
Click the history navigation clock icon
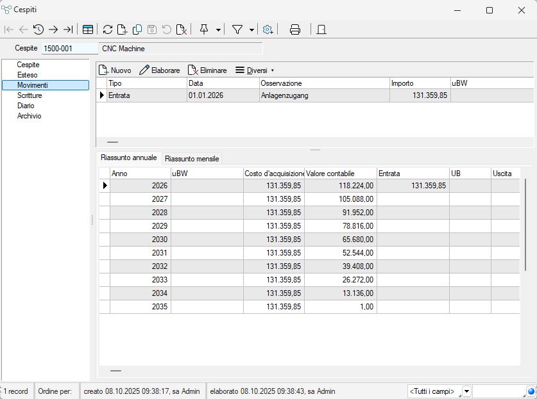(x=38, y=29)
